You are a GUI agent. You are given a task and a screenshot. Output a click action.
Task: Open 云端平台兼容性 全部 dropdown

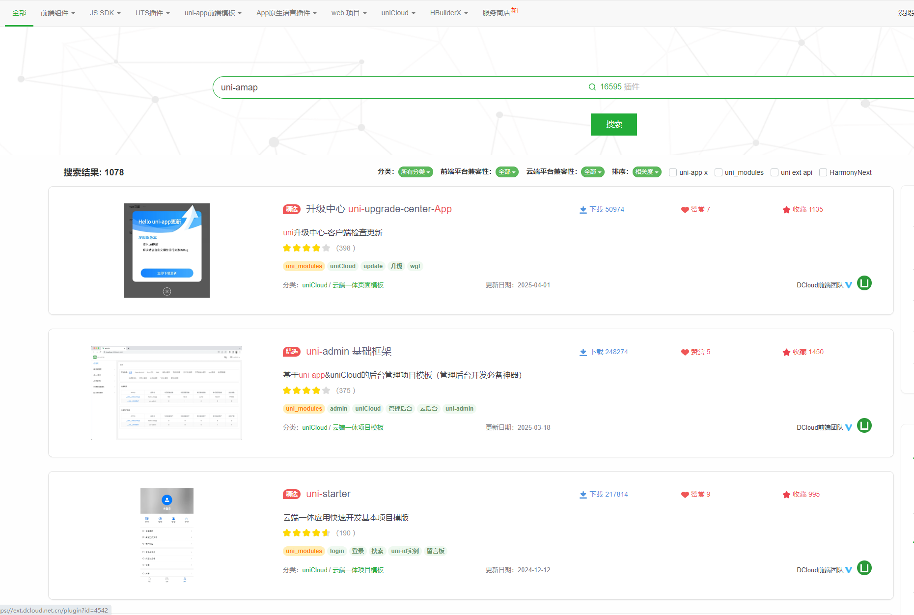(x=593, y=172)
